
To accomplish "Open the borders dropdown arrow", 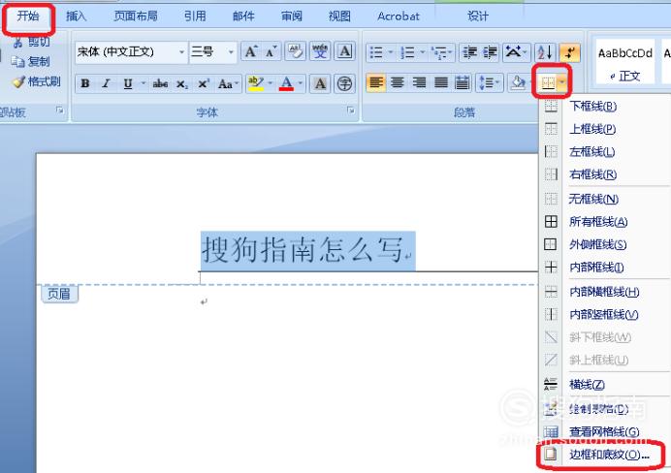I will click(x=562, y=82).
